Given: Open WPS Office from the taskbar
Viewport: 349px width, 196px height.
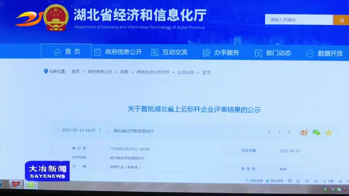Looking at the screenshot, I should 16,184.
